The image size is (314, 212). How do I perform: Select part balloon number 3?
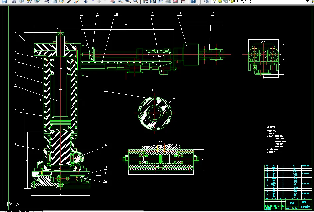point(15,85)
